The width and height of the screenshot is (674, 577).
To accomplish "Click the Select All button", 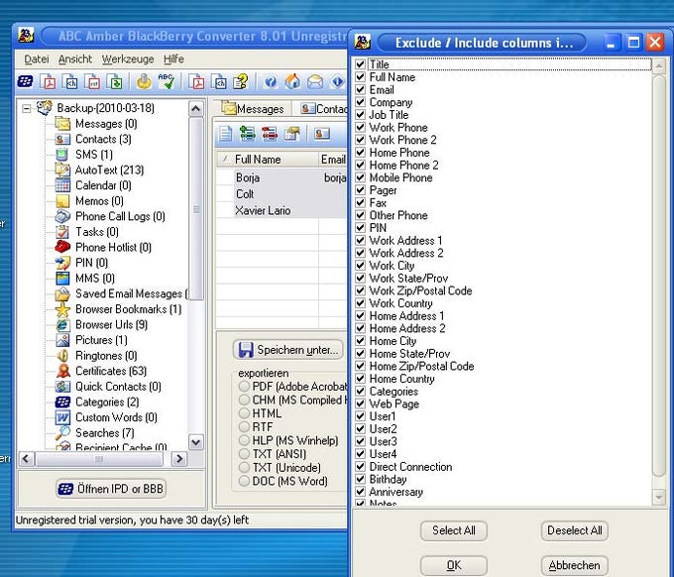I will tap(454, 530).
